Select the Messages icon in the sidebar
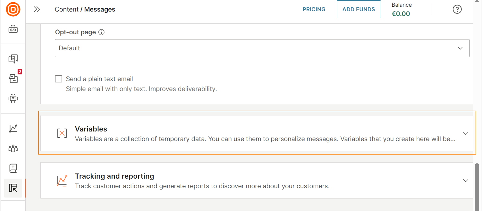482x211 pixels. tap(13, 59)
